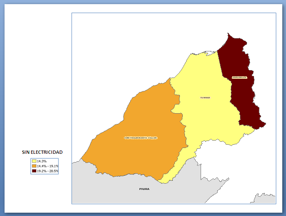Select the CONTRALMIRANTE VILLAR name label

point(141,138)
